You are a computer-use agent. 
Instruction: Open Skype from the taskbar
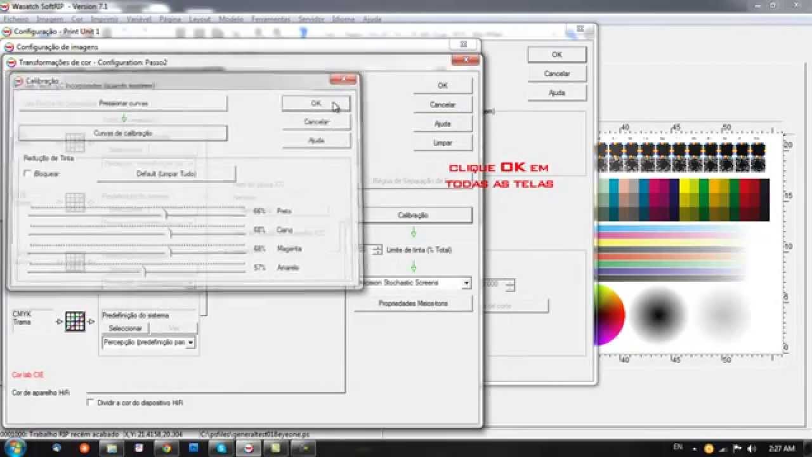(x=221, y=448)
